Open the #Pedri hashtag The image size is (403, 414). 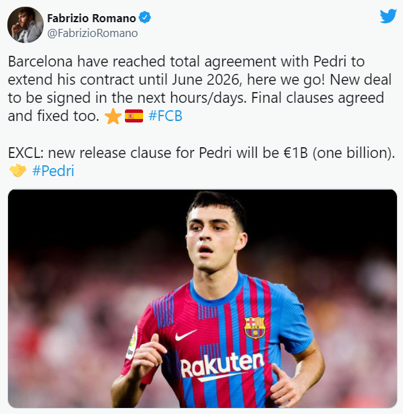53,171
